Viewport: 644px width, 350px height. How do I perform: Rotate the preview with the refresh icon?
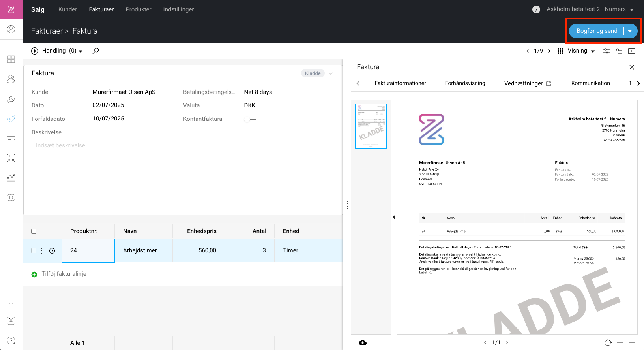608,342
